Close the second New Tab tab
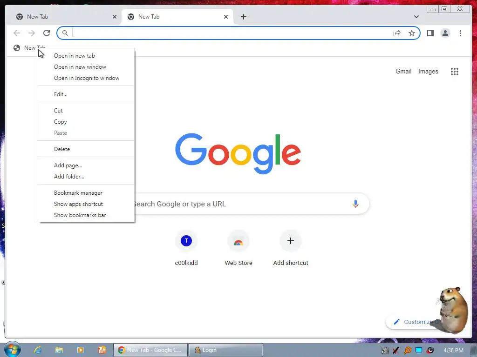The width and height of the screenshot is (477, 357). coord(226,17)
